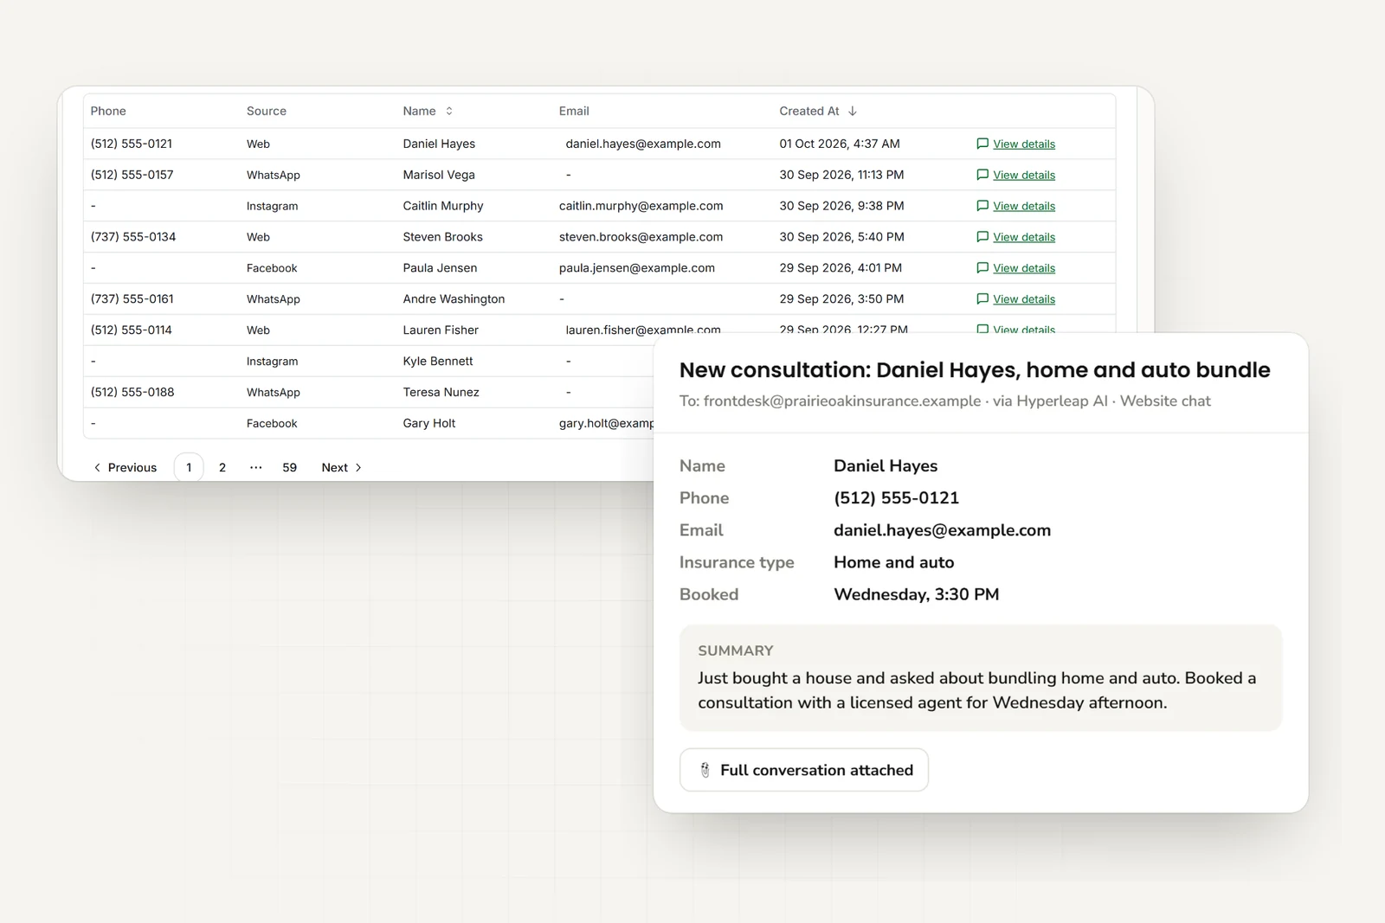Click paperclip icon on attachment chip
1385x923 pixels.
pos(705,770)
